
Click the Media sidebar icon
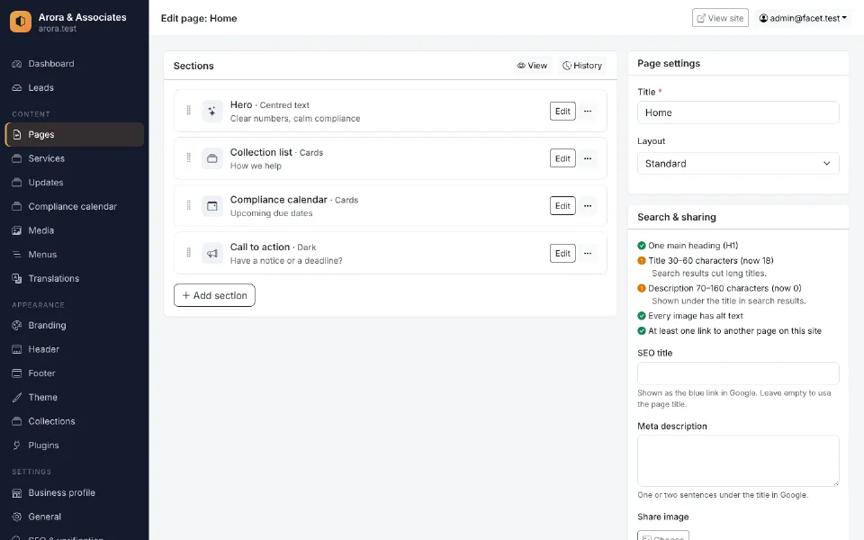tap(17, 230)
